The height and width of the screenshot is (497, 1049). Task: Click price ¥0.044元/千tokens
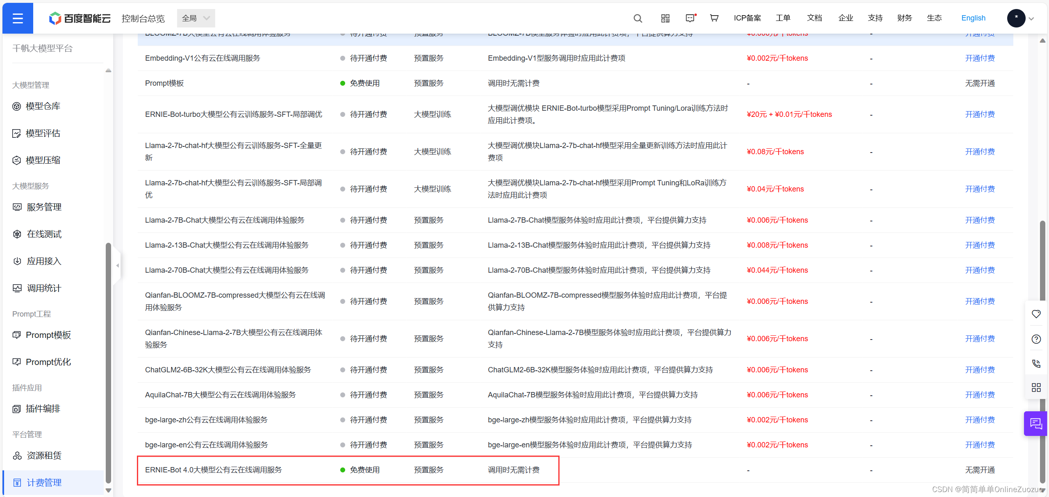point(777,270)
